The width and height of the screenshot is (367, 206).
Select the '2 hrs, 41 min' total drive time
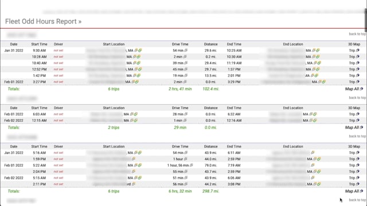(180, 89)
